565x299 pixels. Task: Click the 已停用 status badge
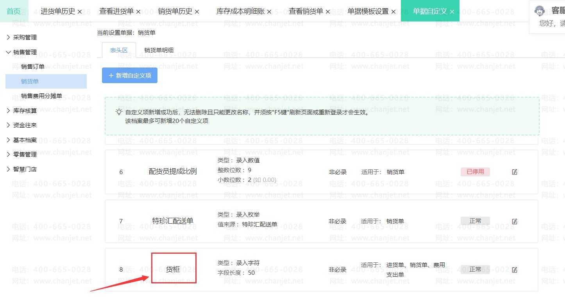[x=475, y=172]
